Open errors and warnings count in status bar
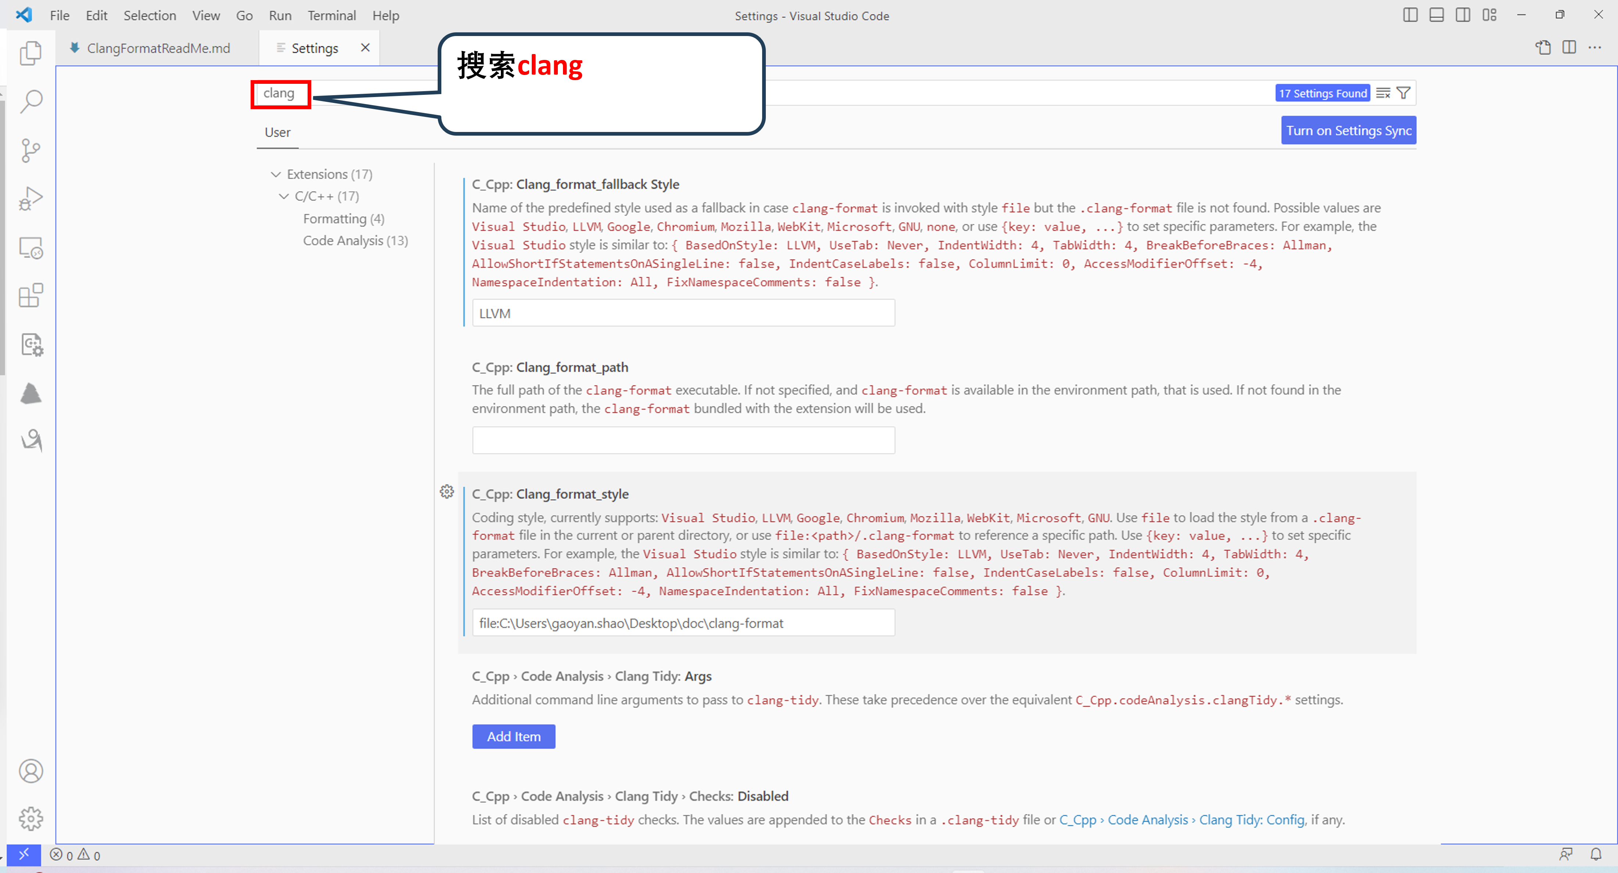Viewport: 1618px width, 873px height. tap(75, 855)
